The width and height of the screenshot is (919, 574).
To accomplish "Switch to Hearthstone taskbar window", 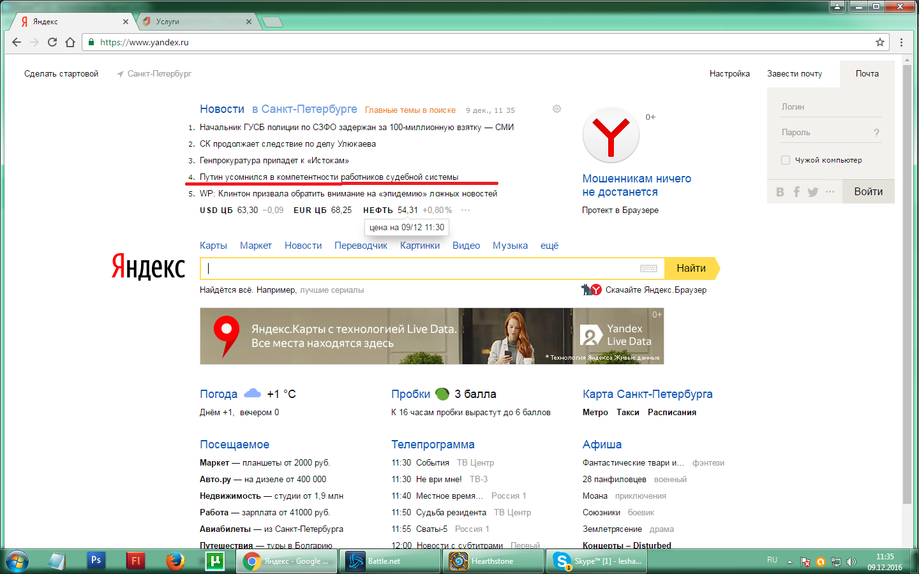I will pos(493,561).
